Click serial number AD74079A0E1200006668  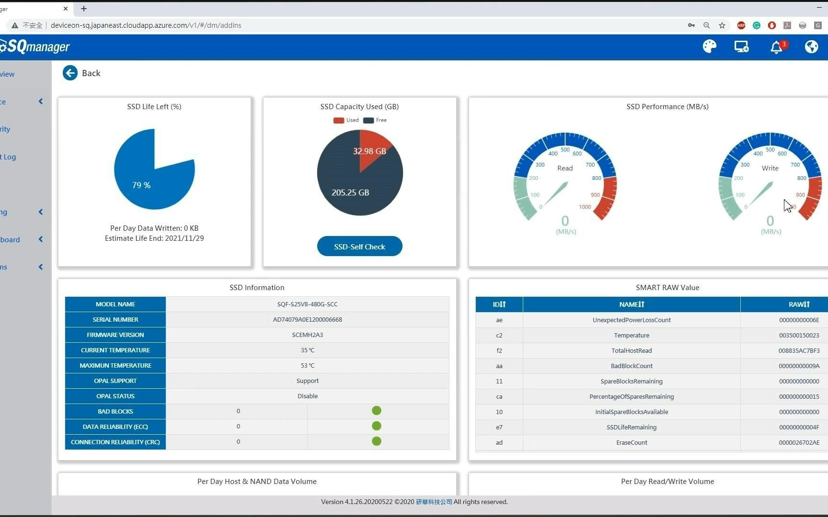[x=307, y=320]
